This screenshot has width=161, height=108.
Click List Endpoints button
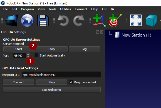[x=51, y=90]
